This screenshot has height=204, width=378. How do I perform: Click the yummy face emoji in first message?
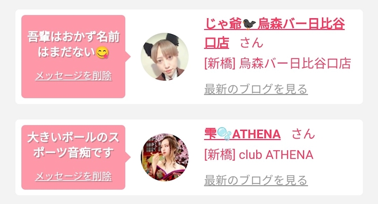tap(103, 53)
